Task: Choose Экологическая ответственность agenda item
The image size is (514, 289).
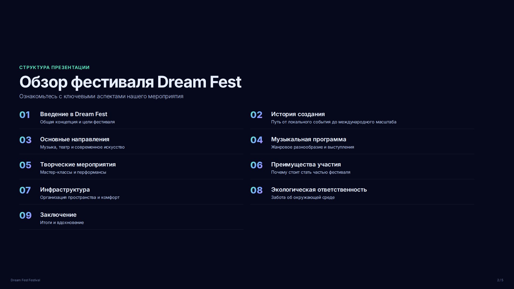Action: tap(362, 193)
